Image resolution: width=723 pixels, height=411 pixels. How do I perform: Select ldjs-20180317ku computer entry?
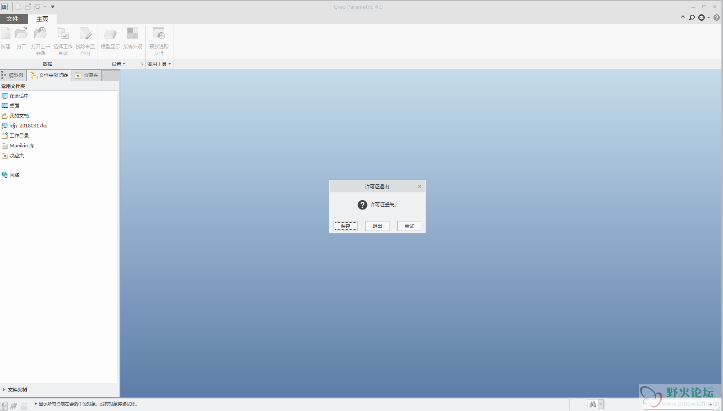(24, 125)
